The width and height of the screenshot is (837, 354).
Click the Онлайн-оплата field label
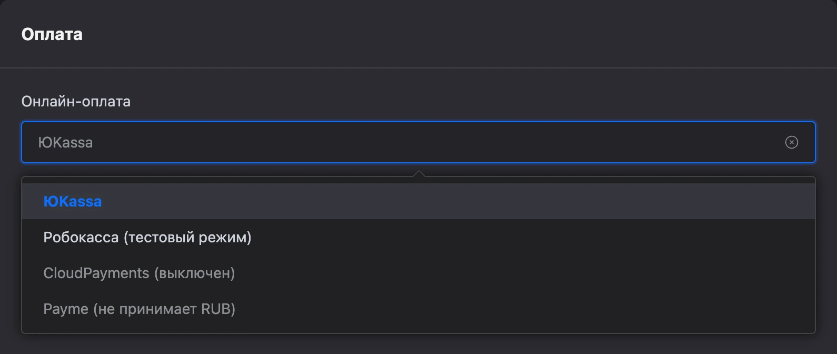76,101
